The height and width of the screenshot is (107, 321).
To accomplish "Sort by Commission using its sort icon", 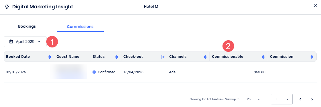I will (312, 57).
